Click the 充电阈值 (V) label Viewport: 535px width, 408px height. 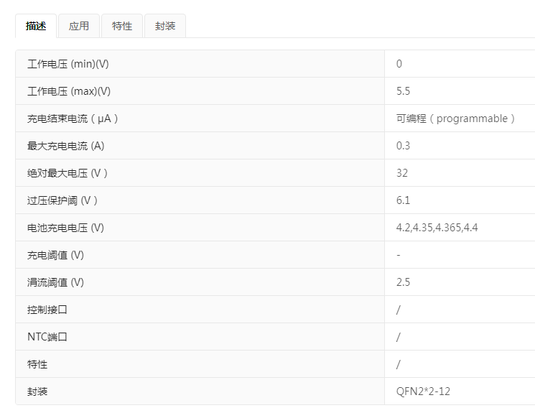pyautogui.click(x=55, y=255)
